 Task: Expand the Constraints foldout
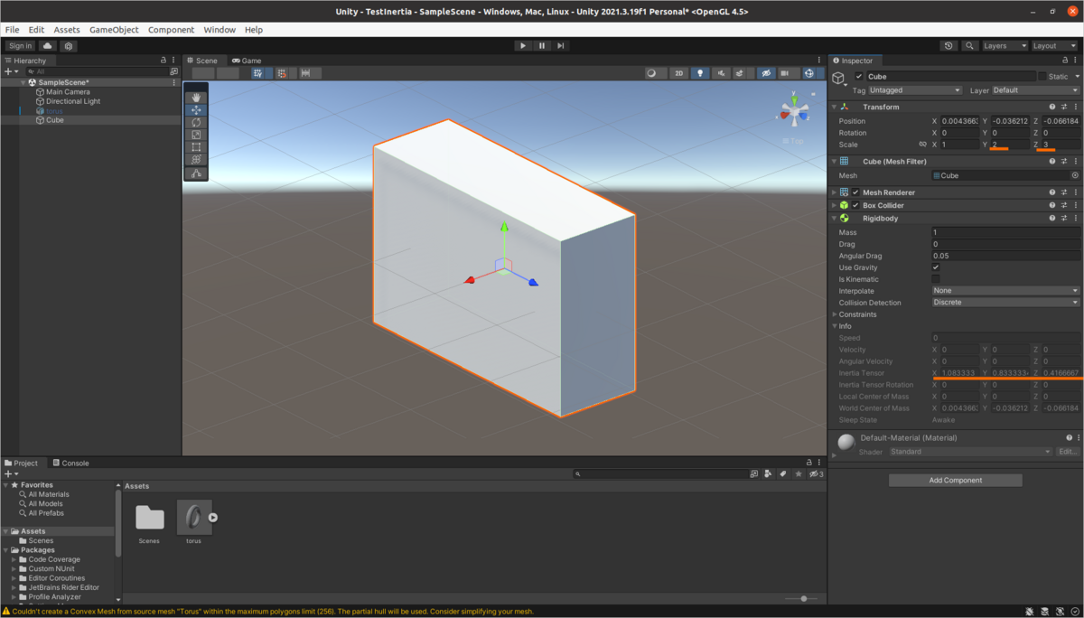click(835, 314)
